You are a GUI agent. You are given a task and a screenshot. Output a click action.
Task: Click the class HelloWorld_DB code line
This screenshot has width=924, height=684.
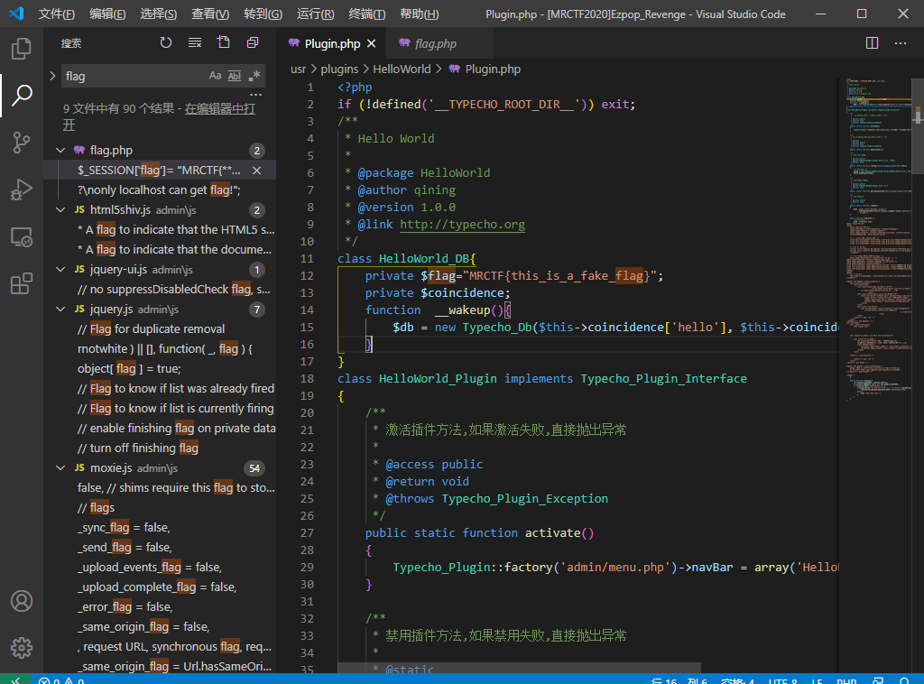point(407,259)
